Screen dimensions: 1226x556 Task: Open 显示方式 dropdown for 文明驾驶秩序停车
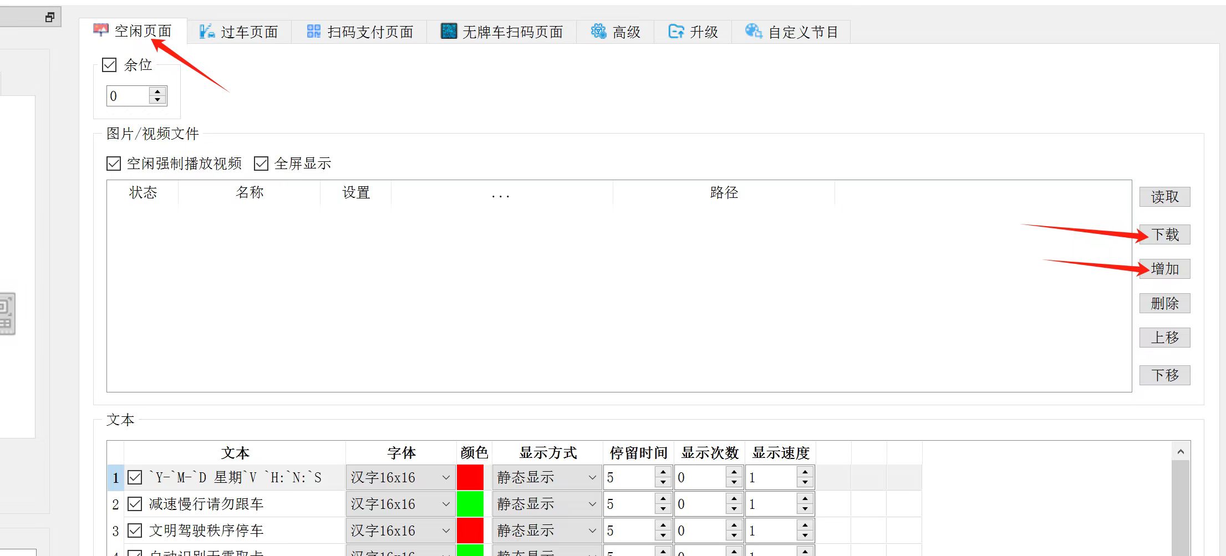pos(547,531)
